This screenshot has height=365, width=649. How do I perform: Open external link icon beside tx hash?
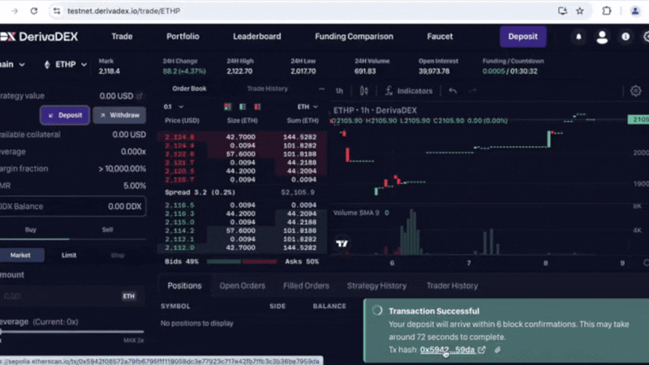[x=482, y=350]
